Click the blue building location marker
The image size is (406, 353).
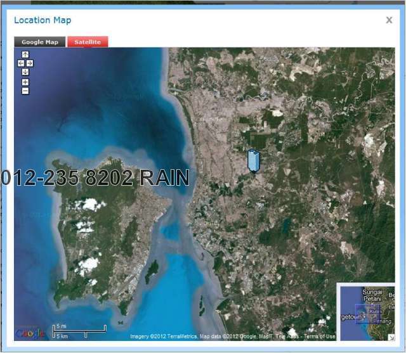point(253,160)
